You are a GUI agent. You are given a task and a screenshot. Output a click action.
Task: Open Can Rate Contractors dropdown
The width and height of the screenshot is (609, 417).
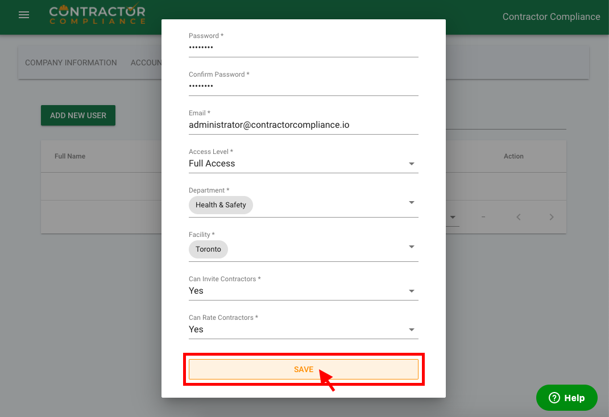coord(412,330)
